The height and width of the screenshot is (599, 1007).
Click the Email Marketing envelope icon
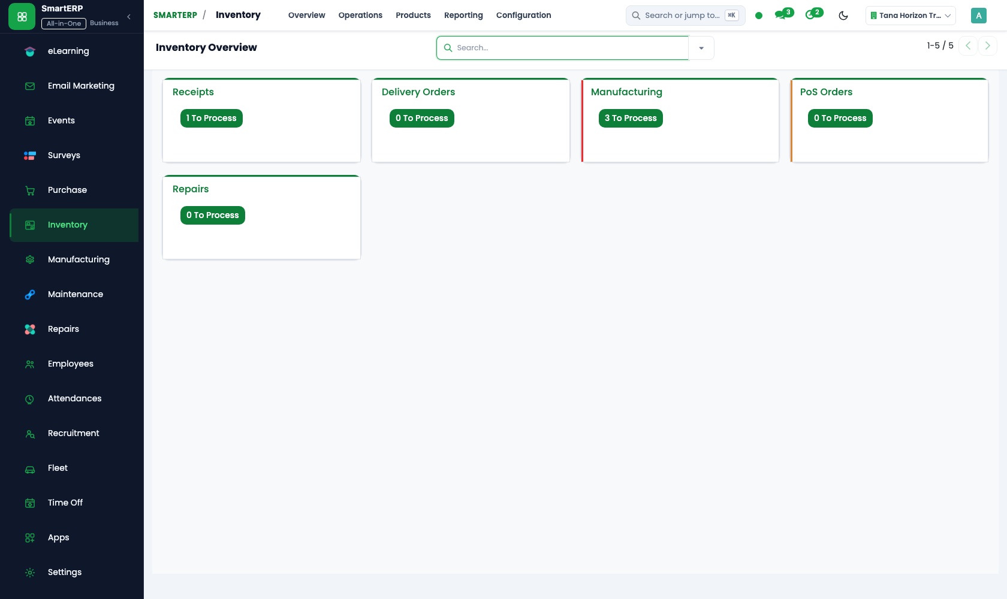30,86
